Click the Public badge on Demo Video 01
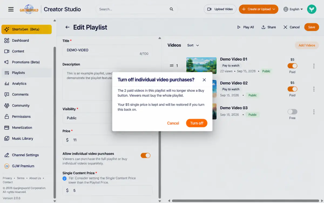 [266, 71]
